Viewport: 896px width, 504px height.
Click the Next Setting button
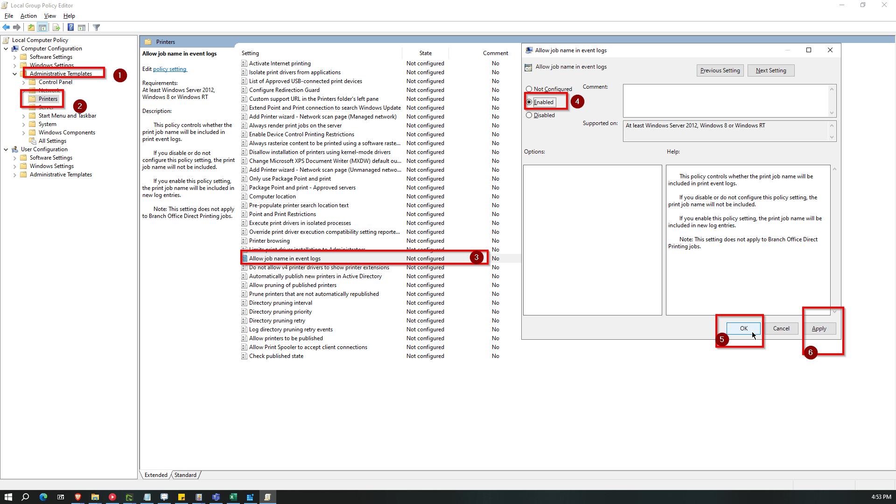tap(770, 70)
